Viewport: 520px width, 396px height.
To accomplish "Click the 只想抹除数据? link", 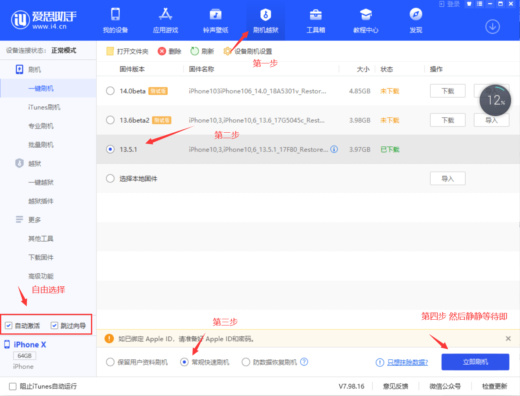I will (407, 362).
